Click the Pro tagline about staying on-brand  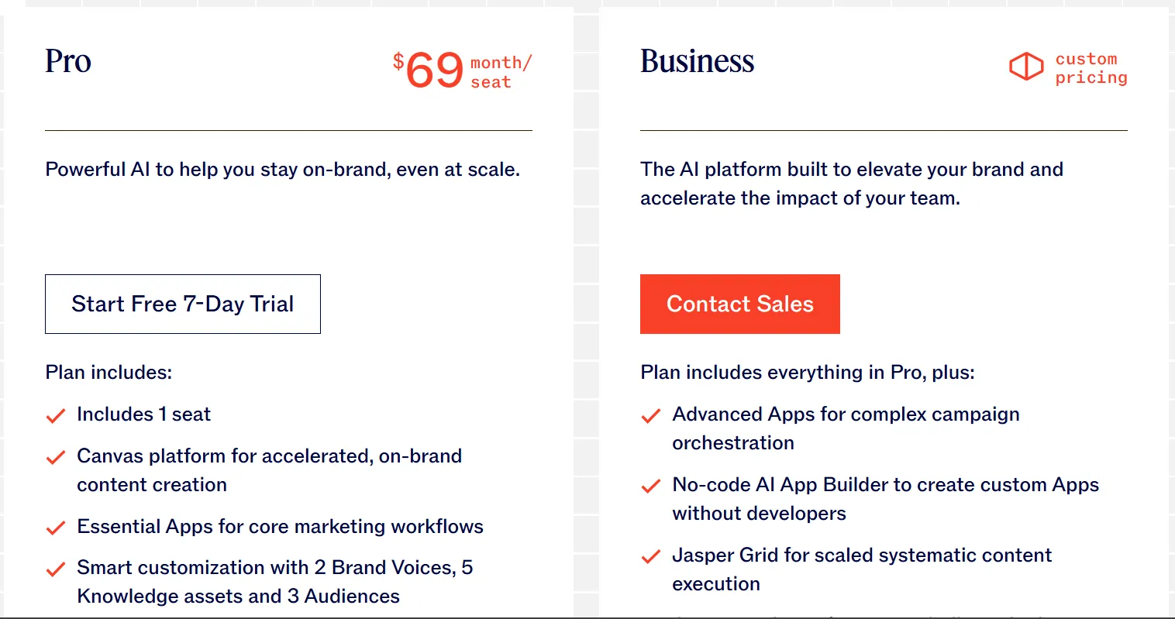282,170
